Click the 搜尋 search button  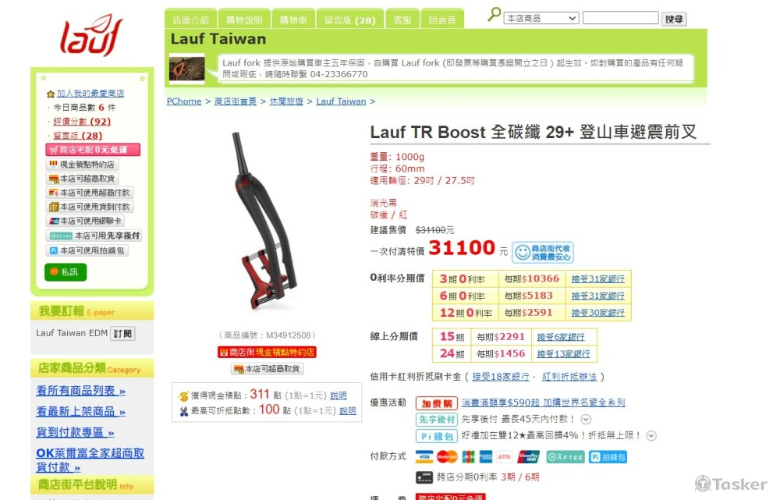pyautogui.click(x=674, y=19)
